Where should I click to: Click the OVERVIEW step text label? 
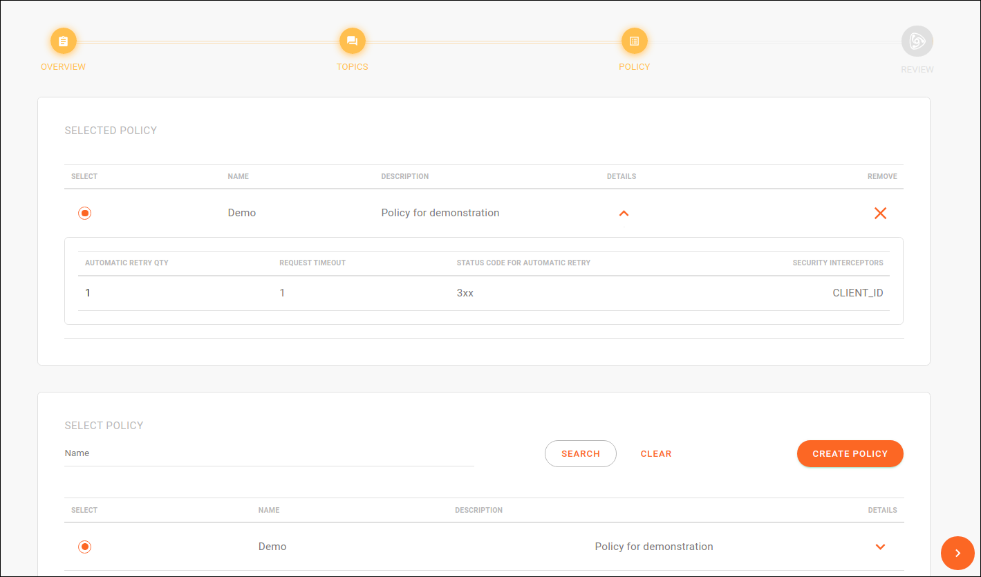click(63, 67)
